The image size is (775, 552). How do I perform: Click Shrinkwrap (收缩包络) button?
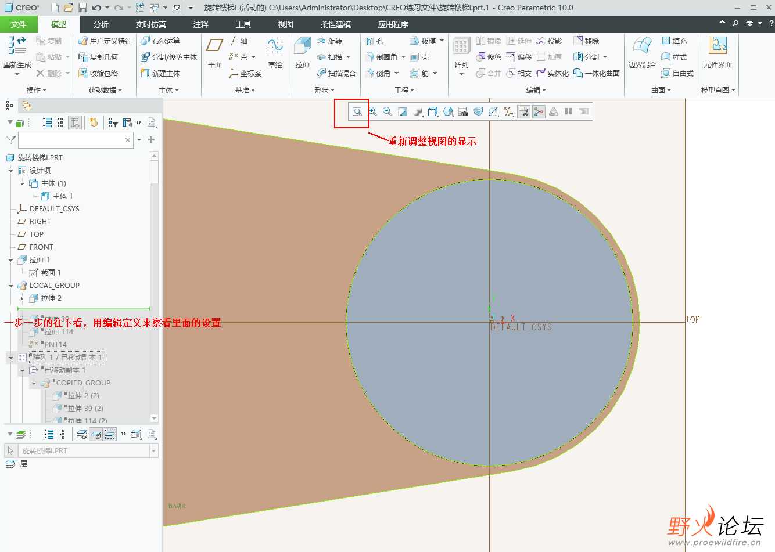99,74
